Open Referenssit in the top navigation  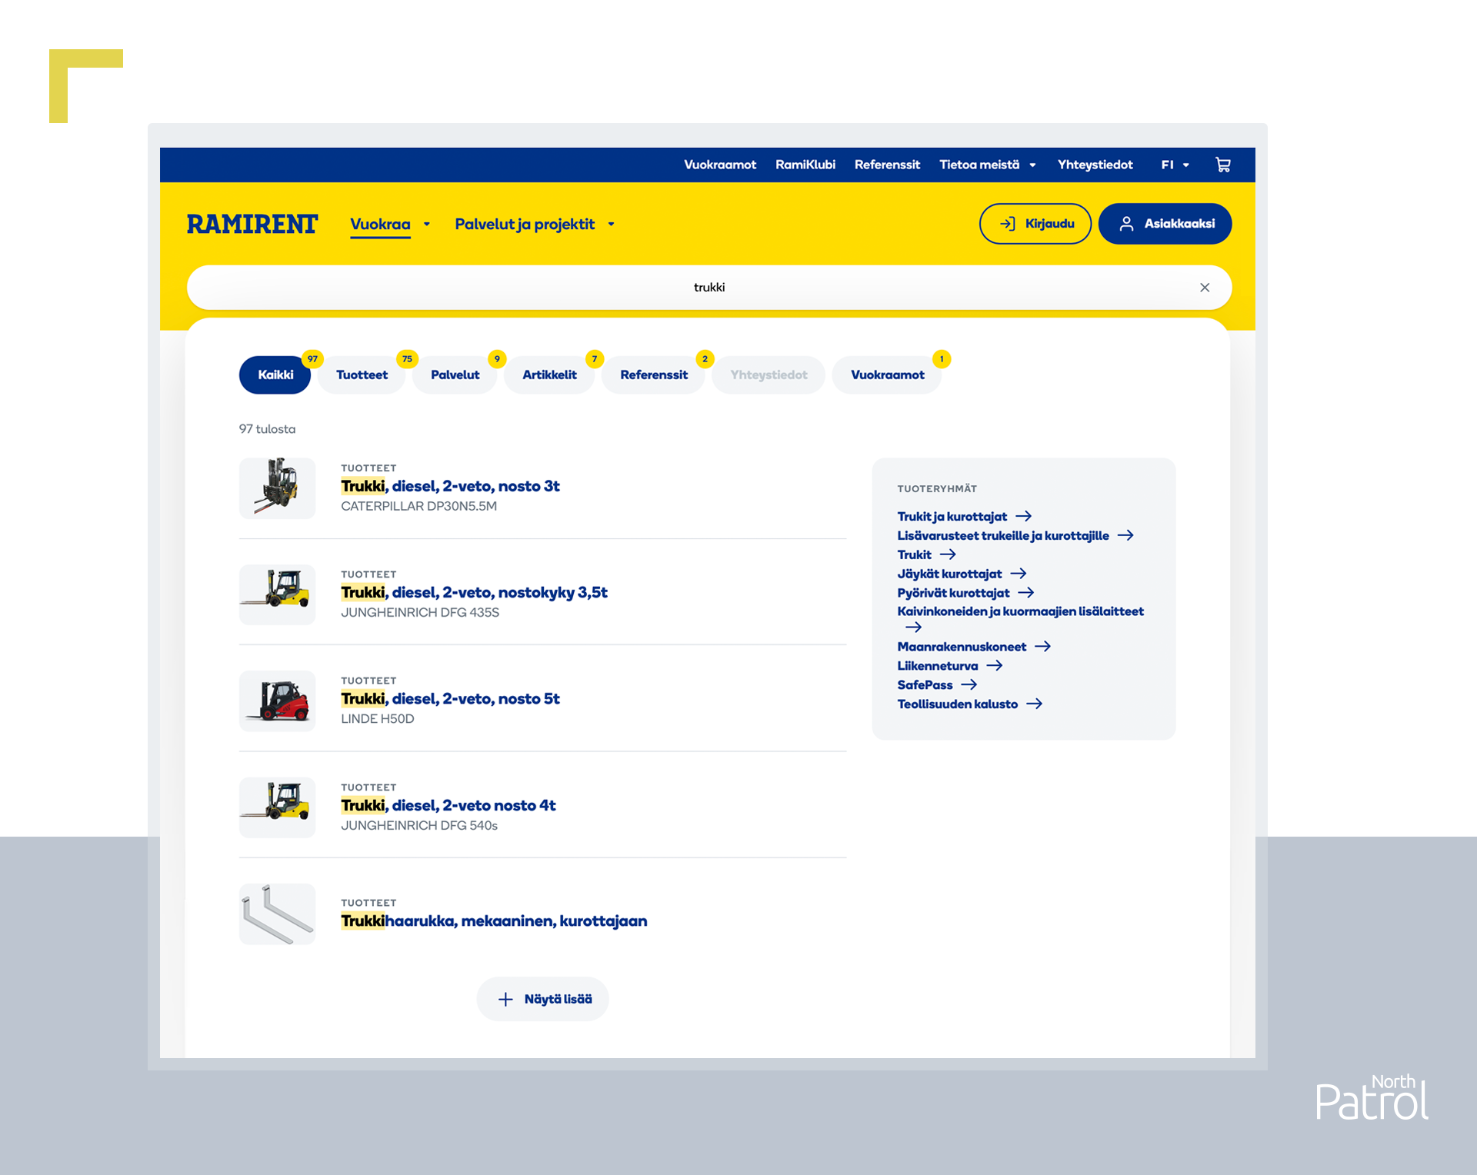pyautogui.click(x=887, y=165)
